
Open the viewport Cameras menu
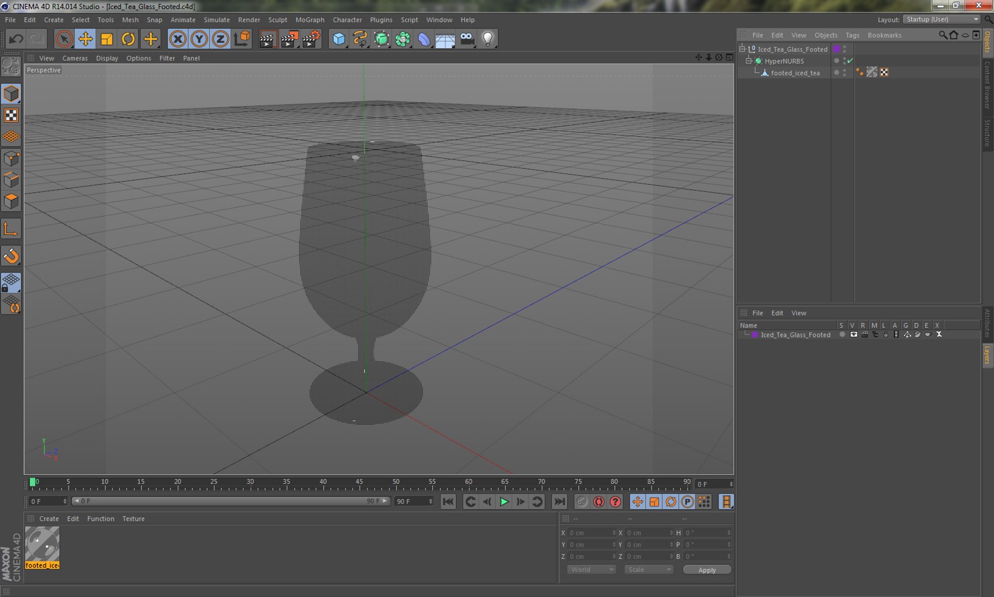[x=75, y=58]
